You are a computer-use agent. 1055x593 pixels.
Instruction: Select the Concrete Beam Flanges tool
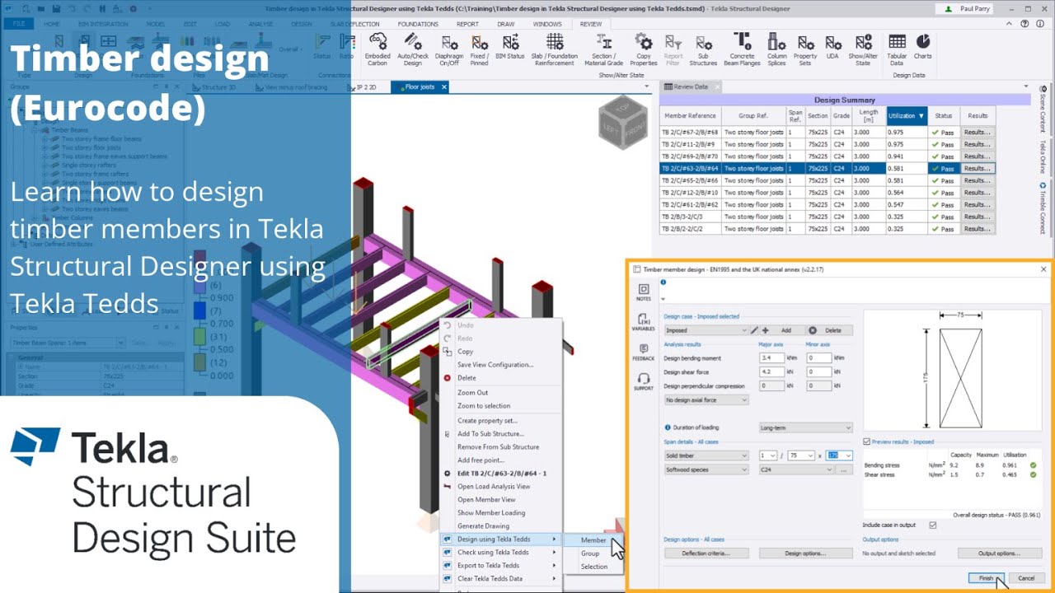[x=742, y=49]
